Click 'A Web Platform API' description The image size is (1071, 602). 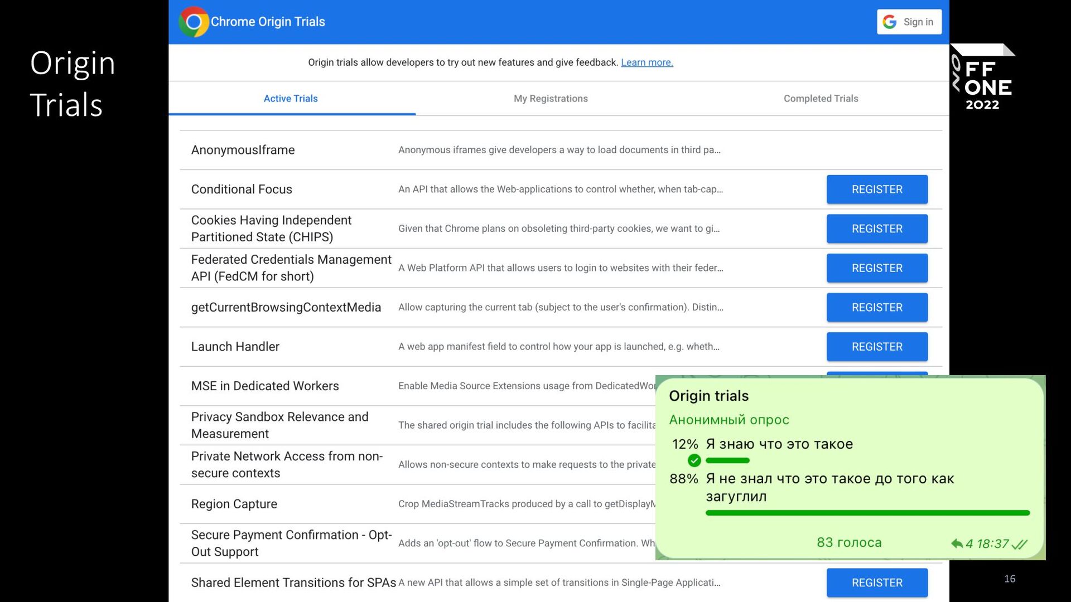[x=561, y=268]
